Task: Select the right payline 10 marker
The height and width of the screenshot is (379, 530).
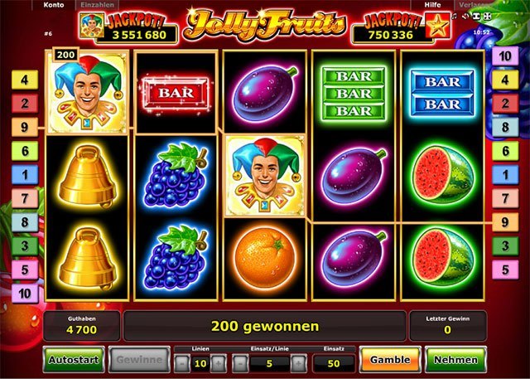Action: click(505, 56)
